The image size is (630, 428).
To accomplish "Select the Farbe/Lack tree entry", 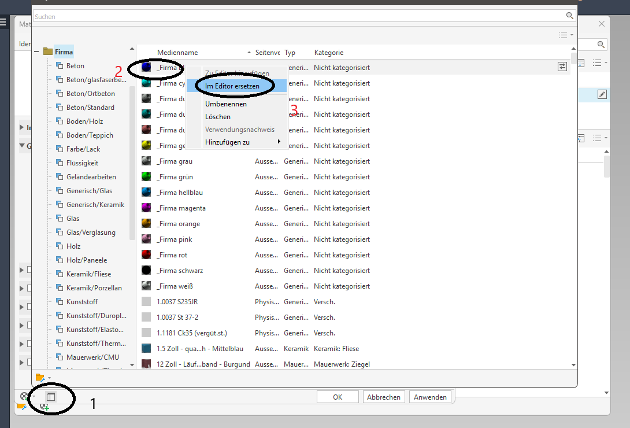I will pyautogui.click(x=83, y=149).
